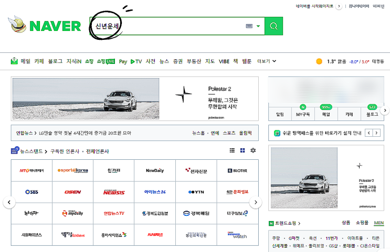
Task: Open 블로그 from the navigation bar
Action: [55, 61]
